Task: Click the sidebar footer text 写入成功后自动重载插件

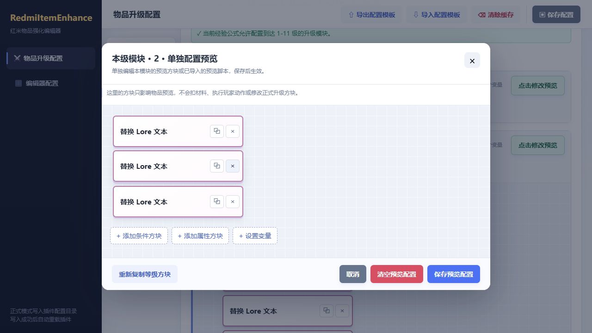Action: [41, 319]
